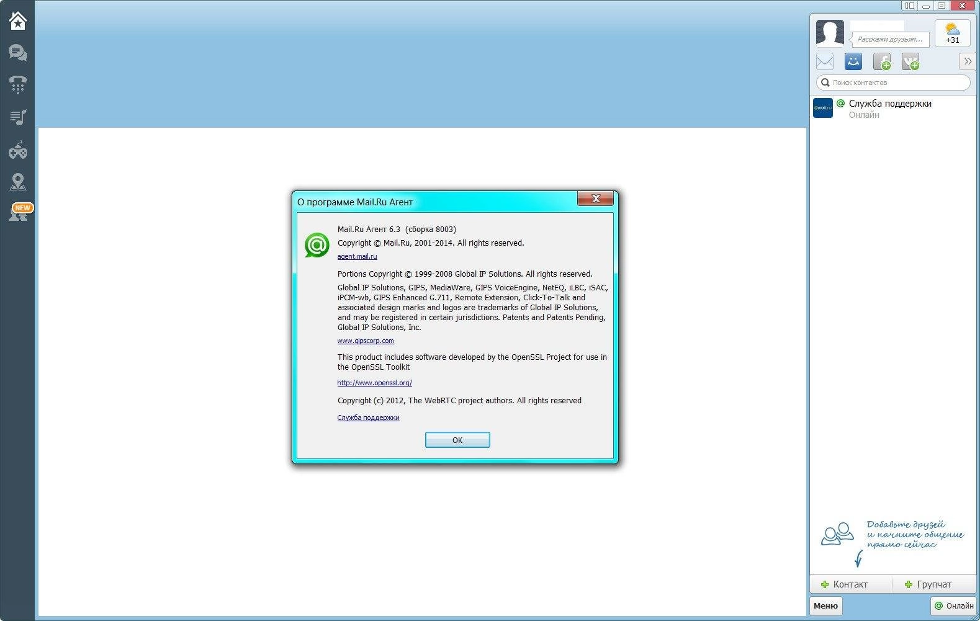Close the 'О программе Mail.Ru Агент' dialog

tap(595, 199)
